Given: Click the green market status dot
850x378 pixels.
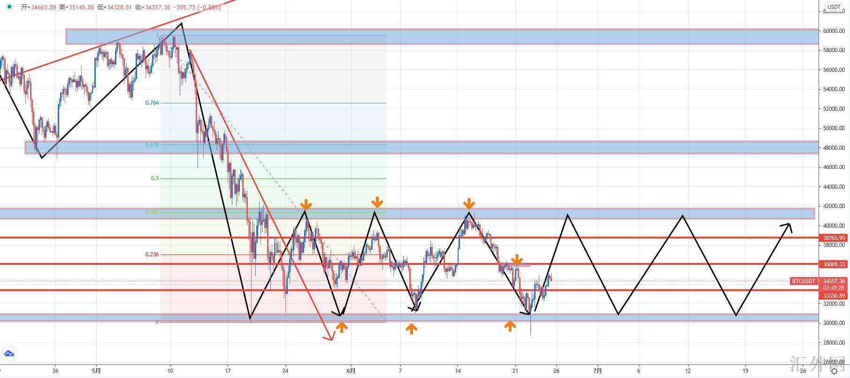Looking at the screenshot, I should coord(9,8).
